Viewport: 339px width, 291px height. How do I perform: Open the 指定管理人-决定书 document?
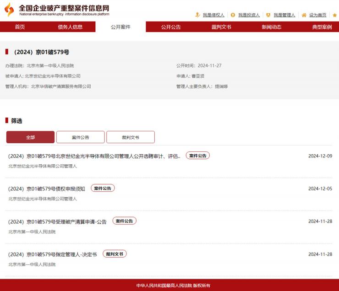52,254
